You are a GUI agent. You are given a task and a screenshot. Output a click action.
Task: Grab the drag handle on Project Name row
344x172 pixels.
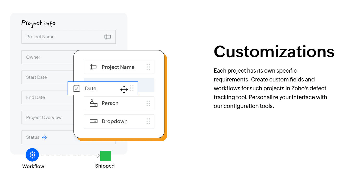pos(148,67)
